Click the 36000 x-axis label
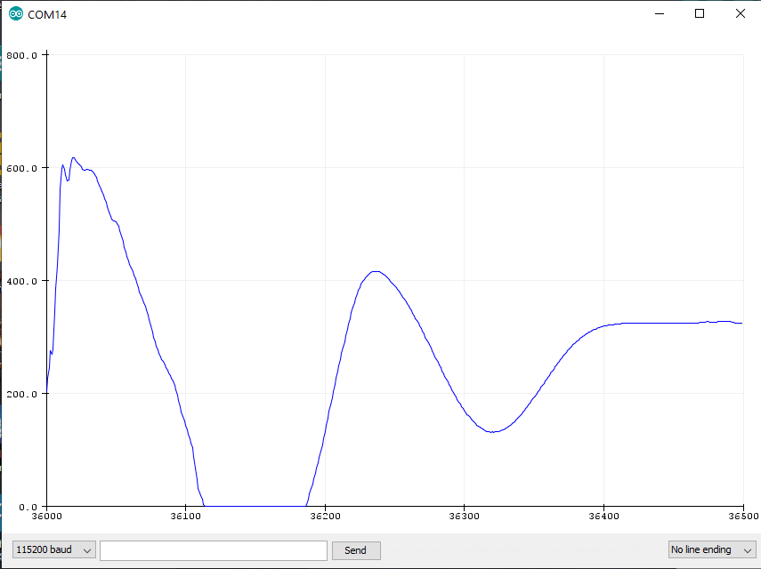Screen dimensions: 761x569 (x=46, y=516)
